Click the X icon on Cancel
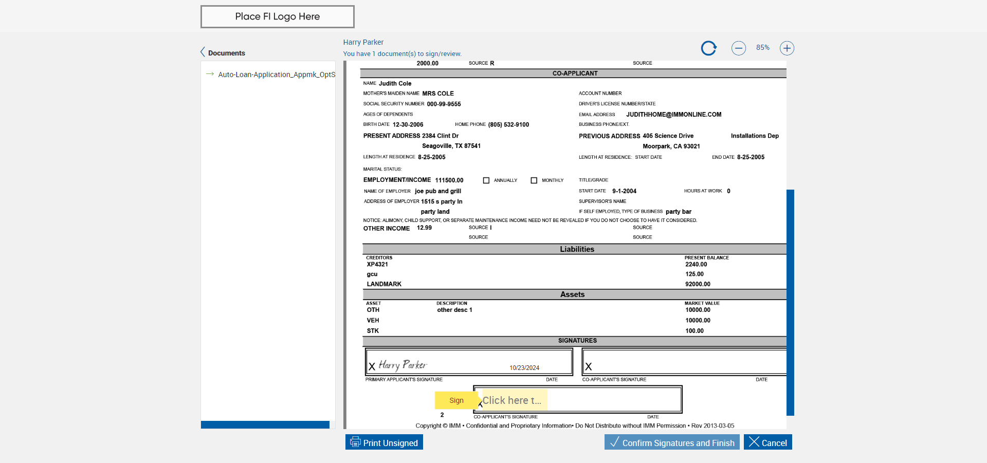 coord(754,442)
